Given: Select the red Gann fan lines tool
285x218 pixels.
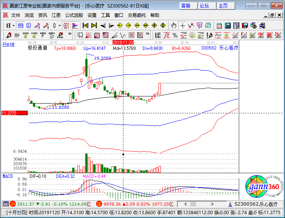Looking at the screenshot, I should (x=89, y=35).
